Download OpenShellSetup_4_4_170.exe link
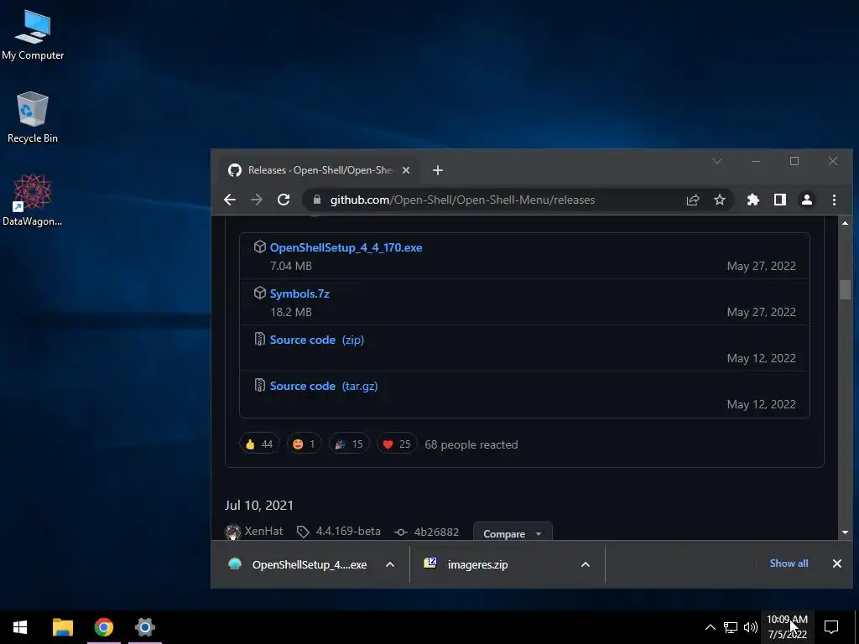Screen dimensions: 859x644 (x=346, y=247)
